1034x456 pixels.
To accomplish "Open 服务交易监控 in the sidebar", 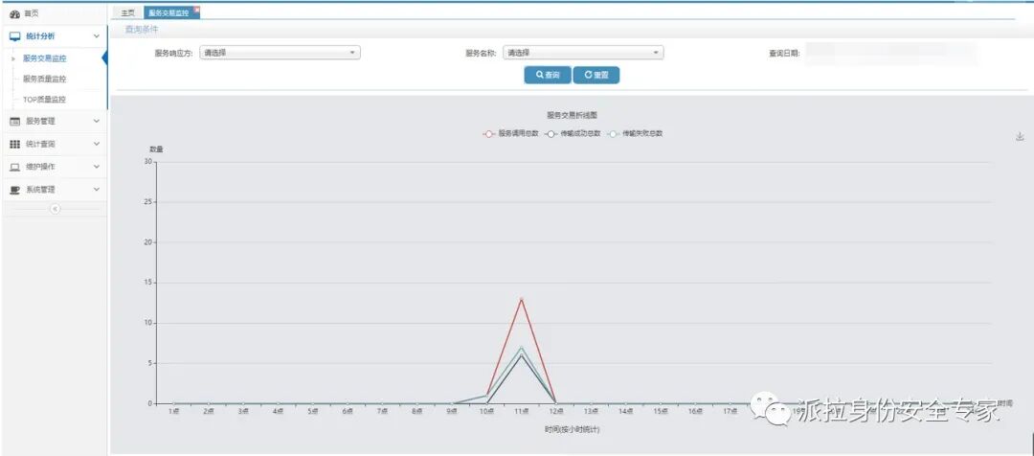I will click(x=44, y=58).
